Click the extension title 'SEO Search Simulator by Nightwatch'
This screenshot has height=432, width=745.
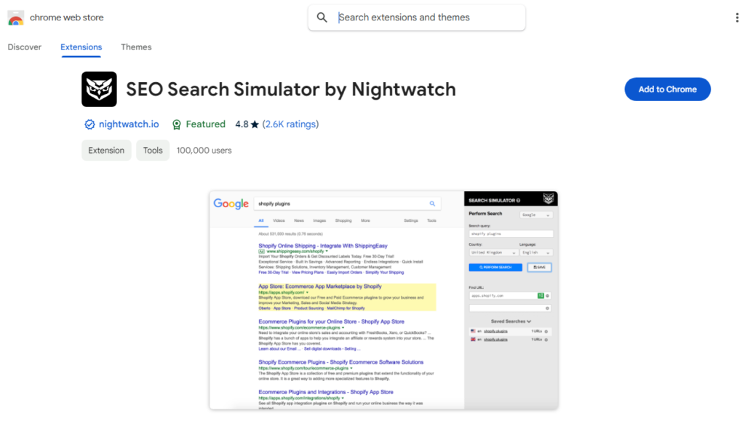click(291, 89)
